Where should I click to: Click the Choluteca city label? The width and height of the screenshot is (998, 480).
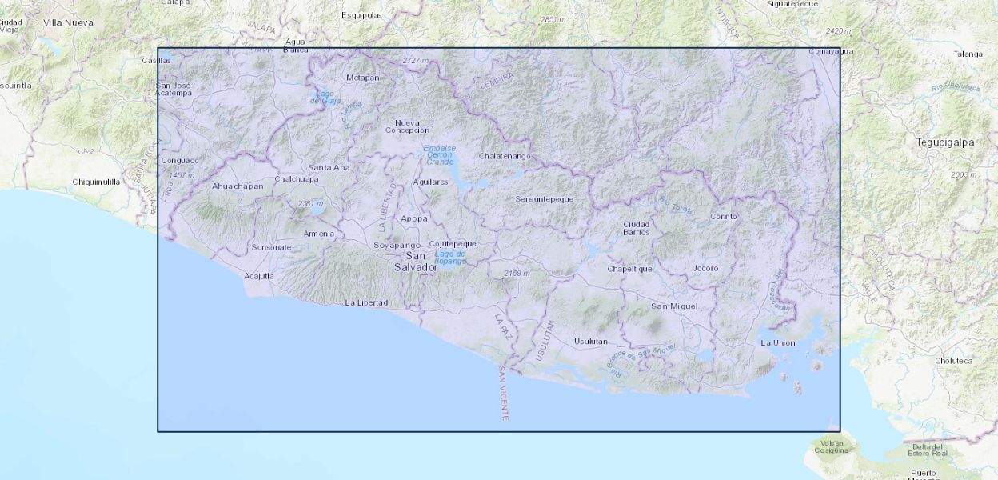point(953,361)
